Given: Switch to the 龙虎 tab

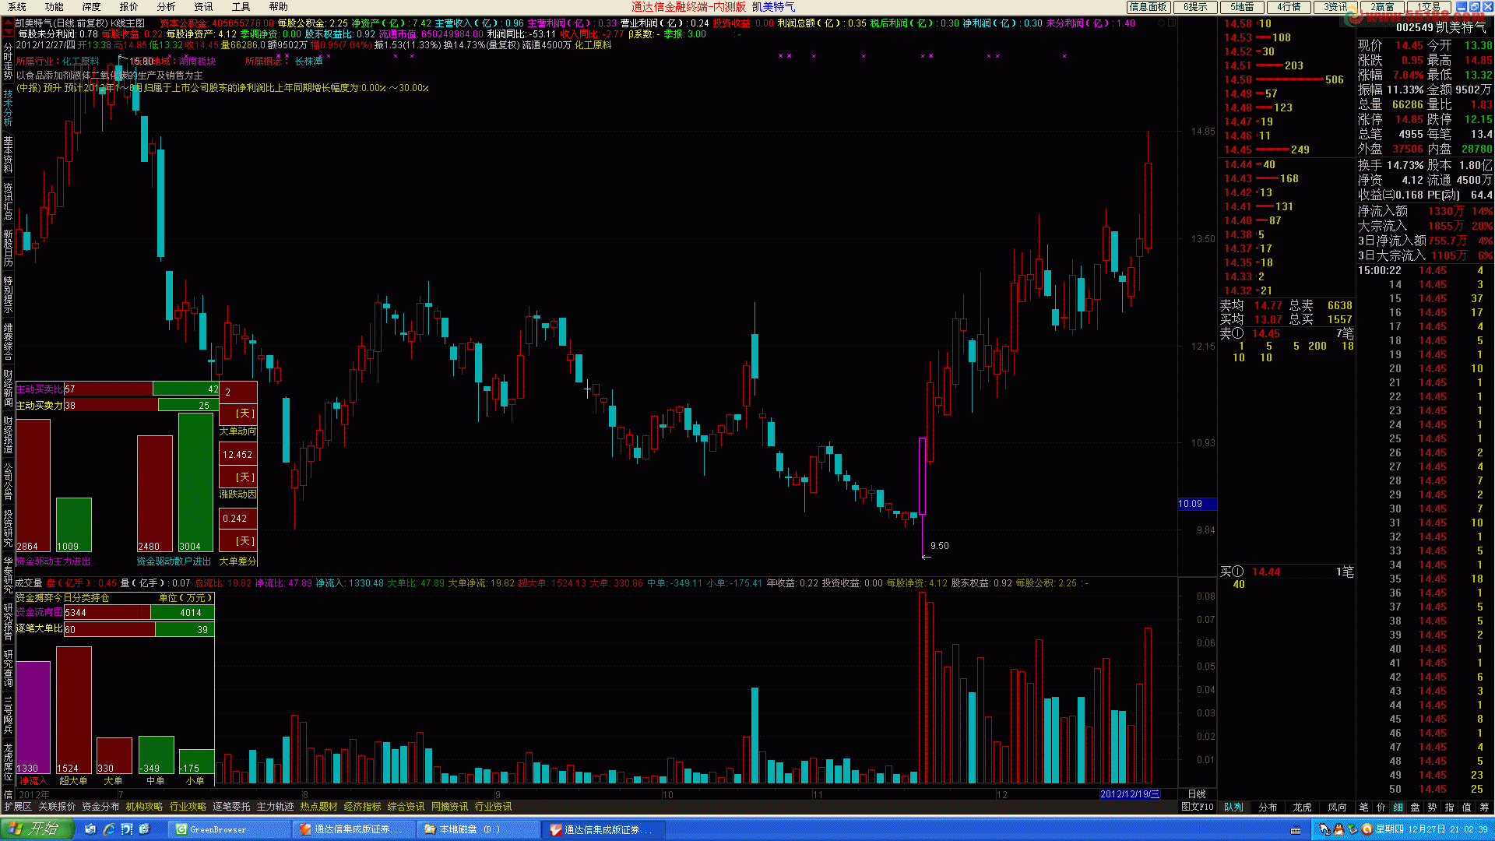Looking at the screenshot, I should pos(1303,808).
